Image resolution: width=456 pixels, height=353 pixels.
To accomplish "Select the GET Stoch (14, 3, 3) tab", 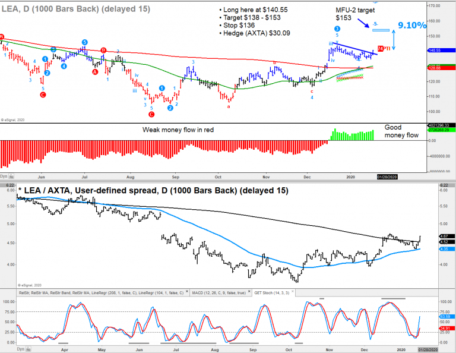I will (271, 293).
